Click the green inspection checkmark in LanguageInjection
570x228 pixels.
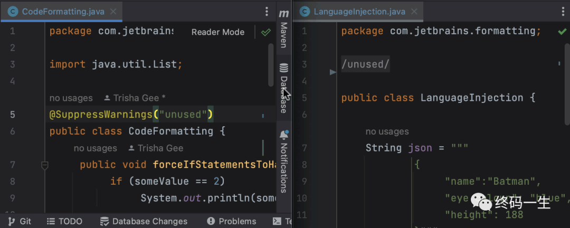[563, 32]
